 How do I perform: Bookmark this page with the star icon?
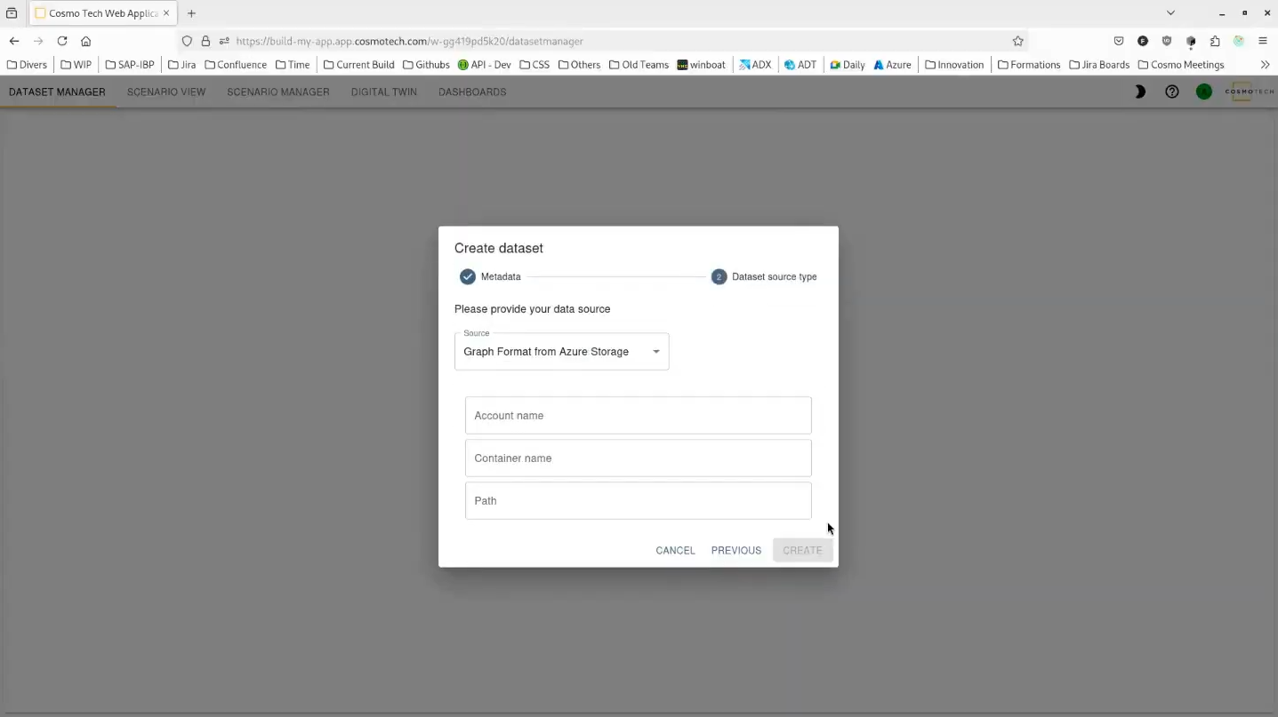click(1017, 41)
